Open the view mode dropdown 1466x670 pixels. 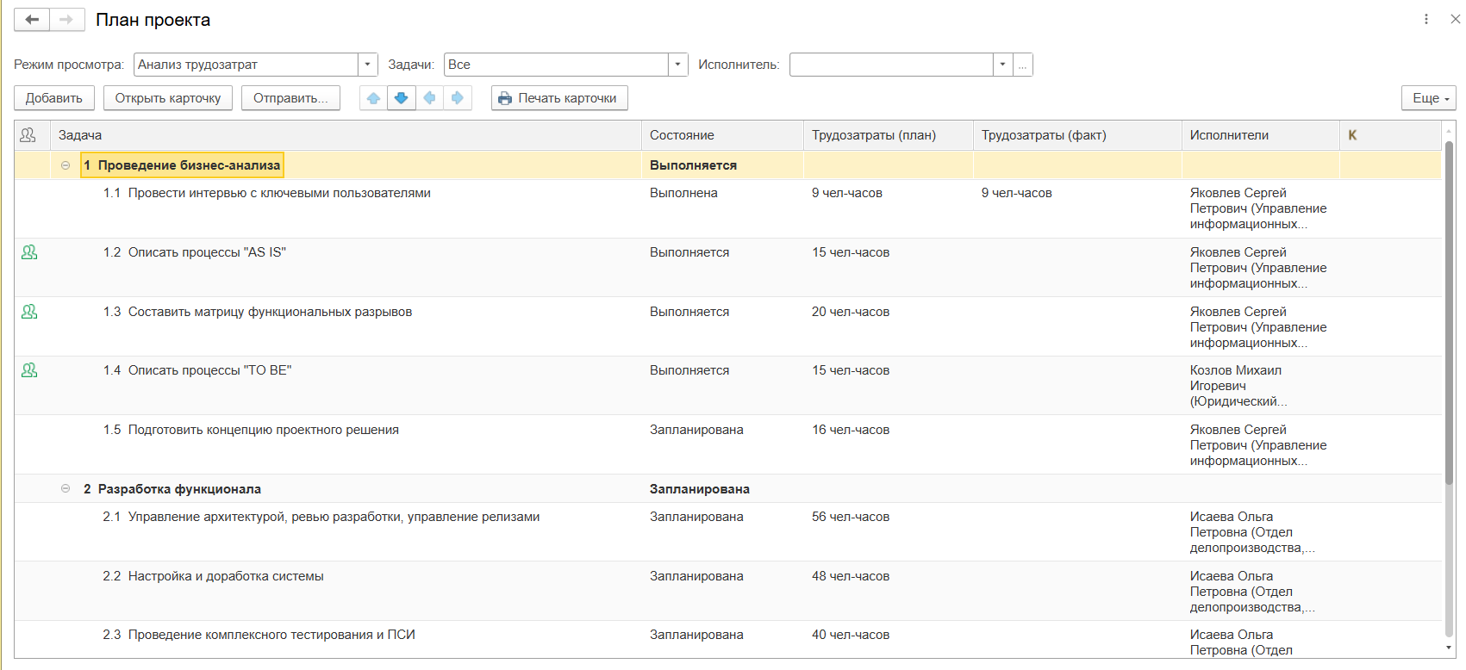(x=367, y=65)
